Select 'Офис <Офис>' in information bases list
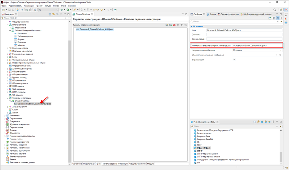This screenshot has height=170, width=289. click(204, 148)
